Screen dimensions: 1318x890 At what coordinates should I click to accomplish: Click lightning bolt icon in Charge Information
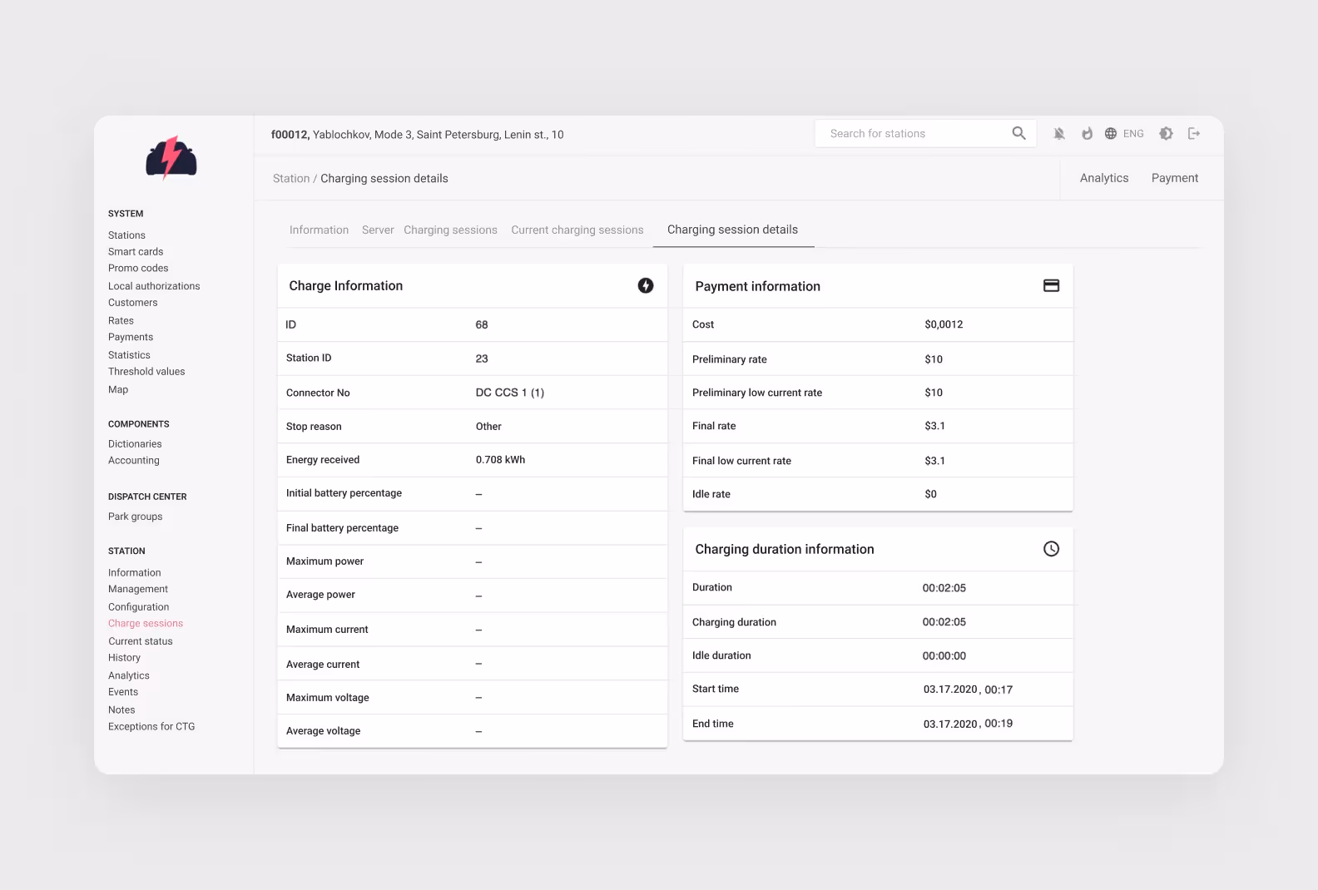click(x=646, y=285)
